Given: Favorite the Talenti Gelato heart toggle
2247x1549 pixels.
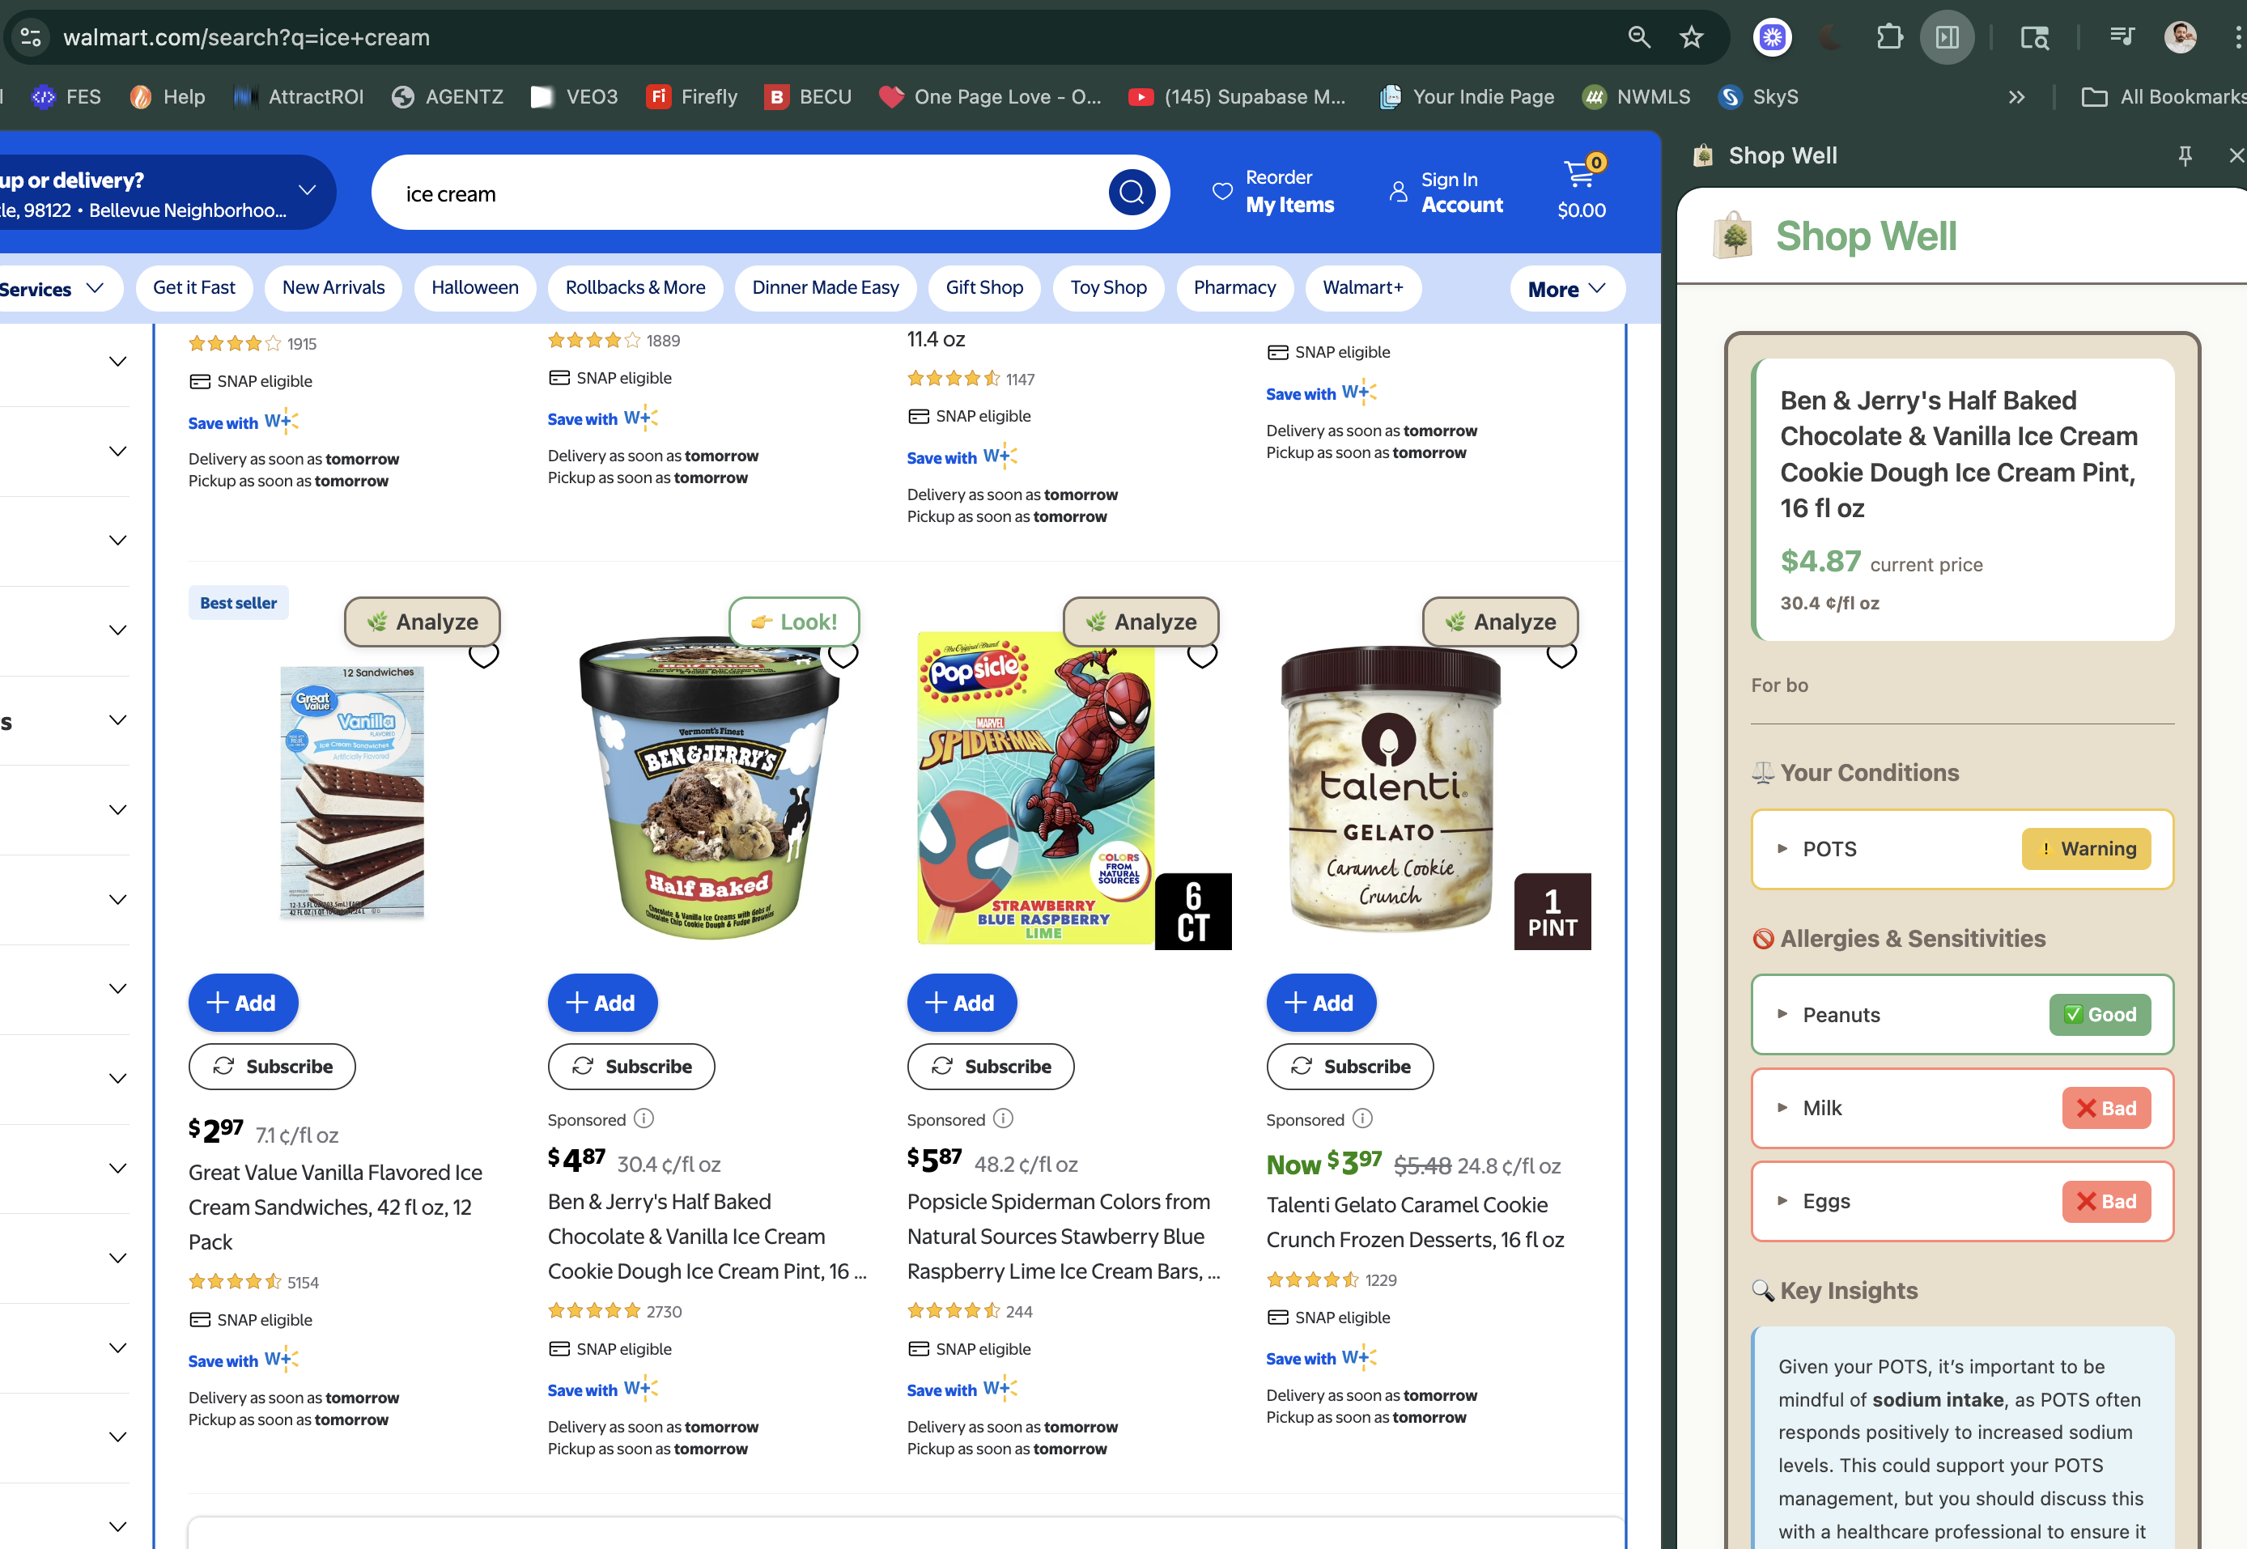Looking at the screenshot, I should [1561, 656].
